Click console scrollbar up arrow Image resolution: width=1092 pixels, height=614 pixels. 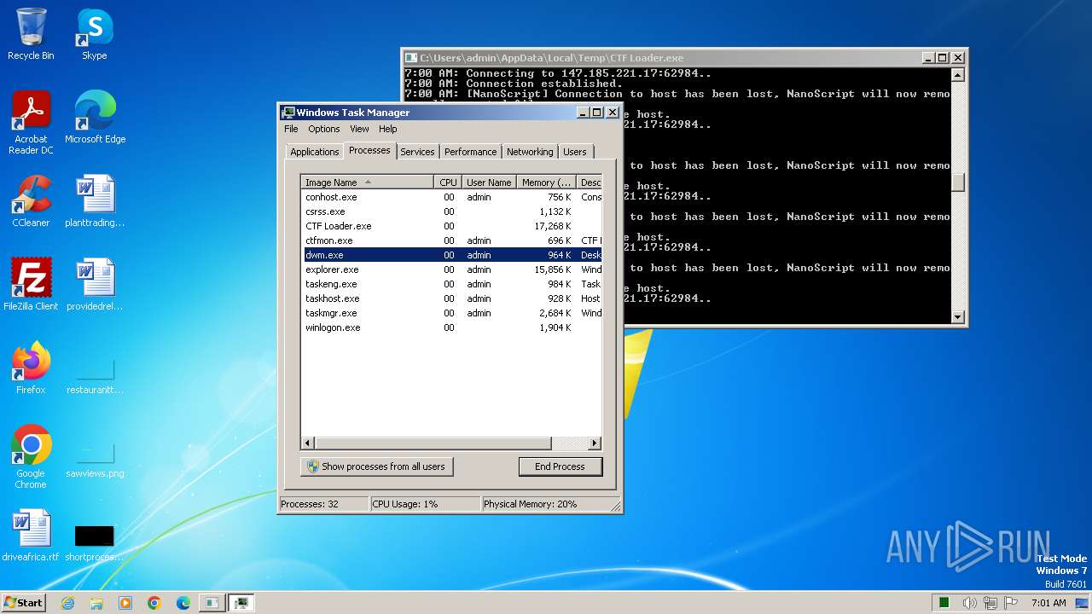click(957, 75)
